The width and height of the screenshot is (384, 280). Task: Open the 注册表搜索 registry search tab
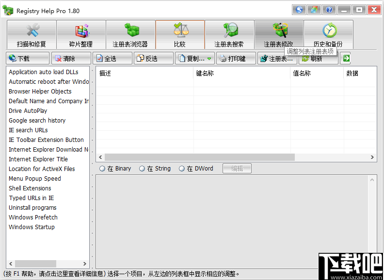[229, 34]
